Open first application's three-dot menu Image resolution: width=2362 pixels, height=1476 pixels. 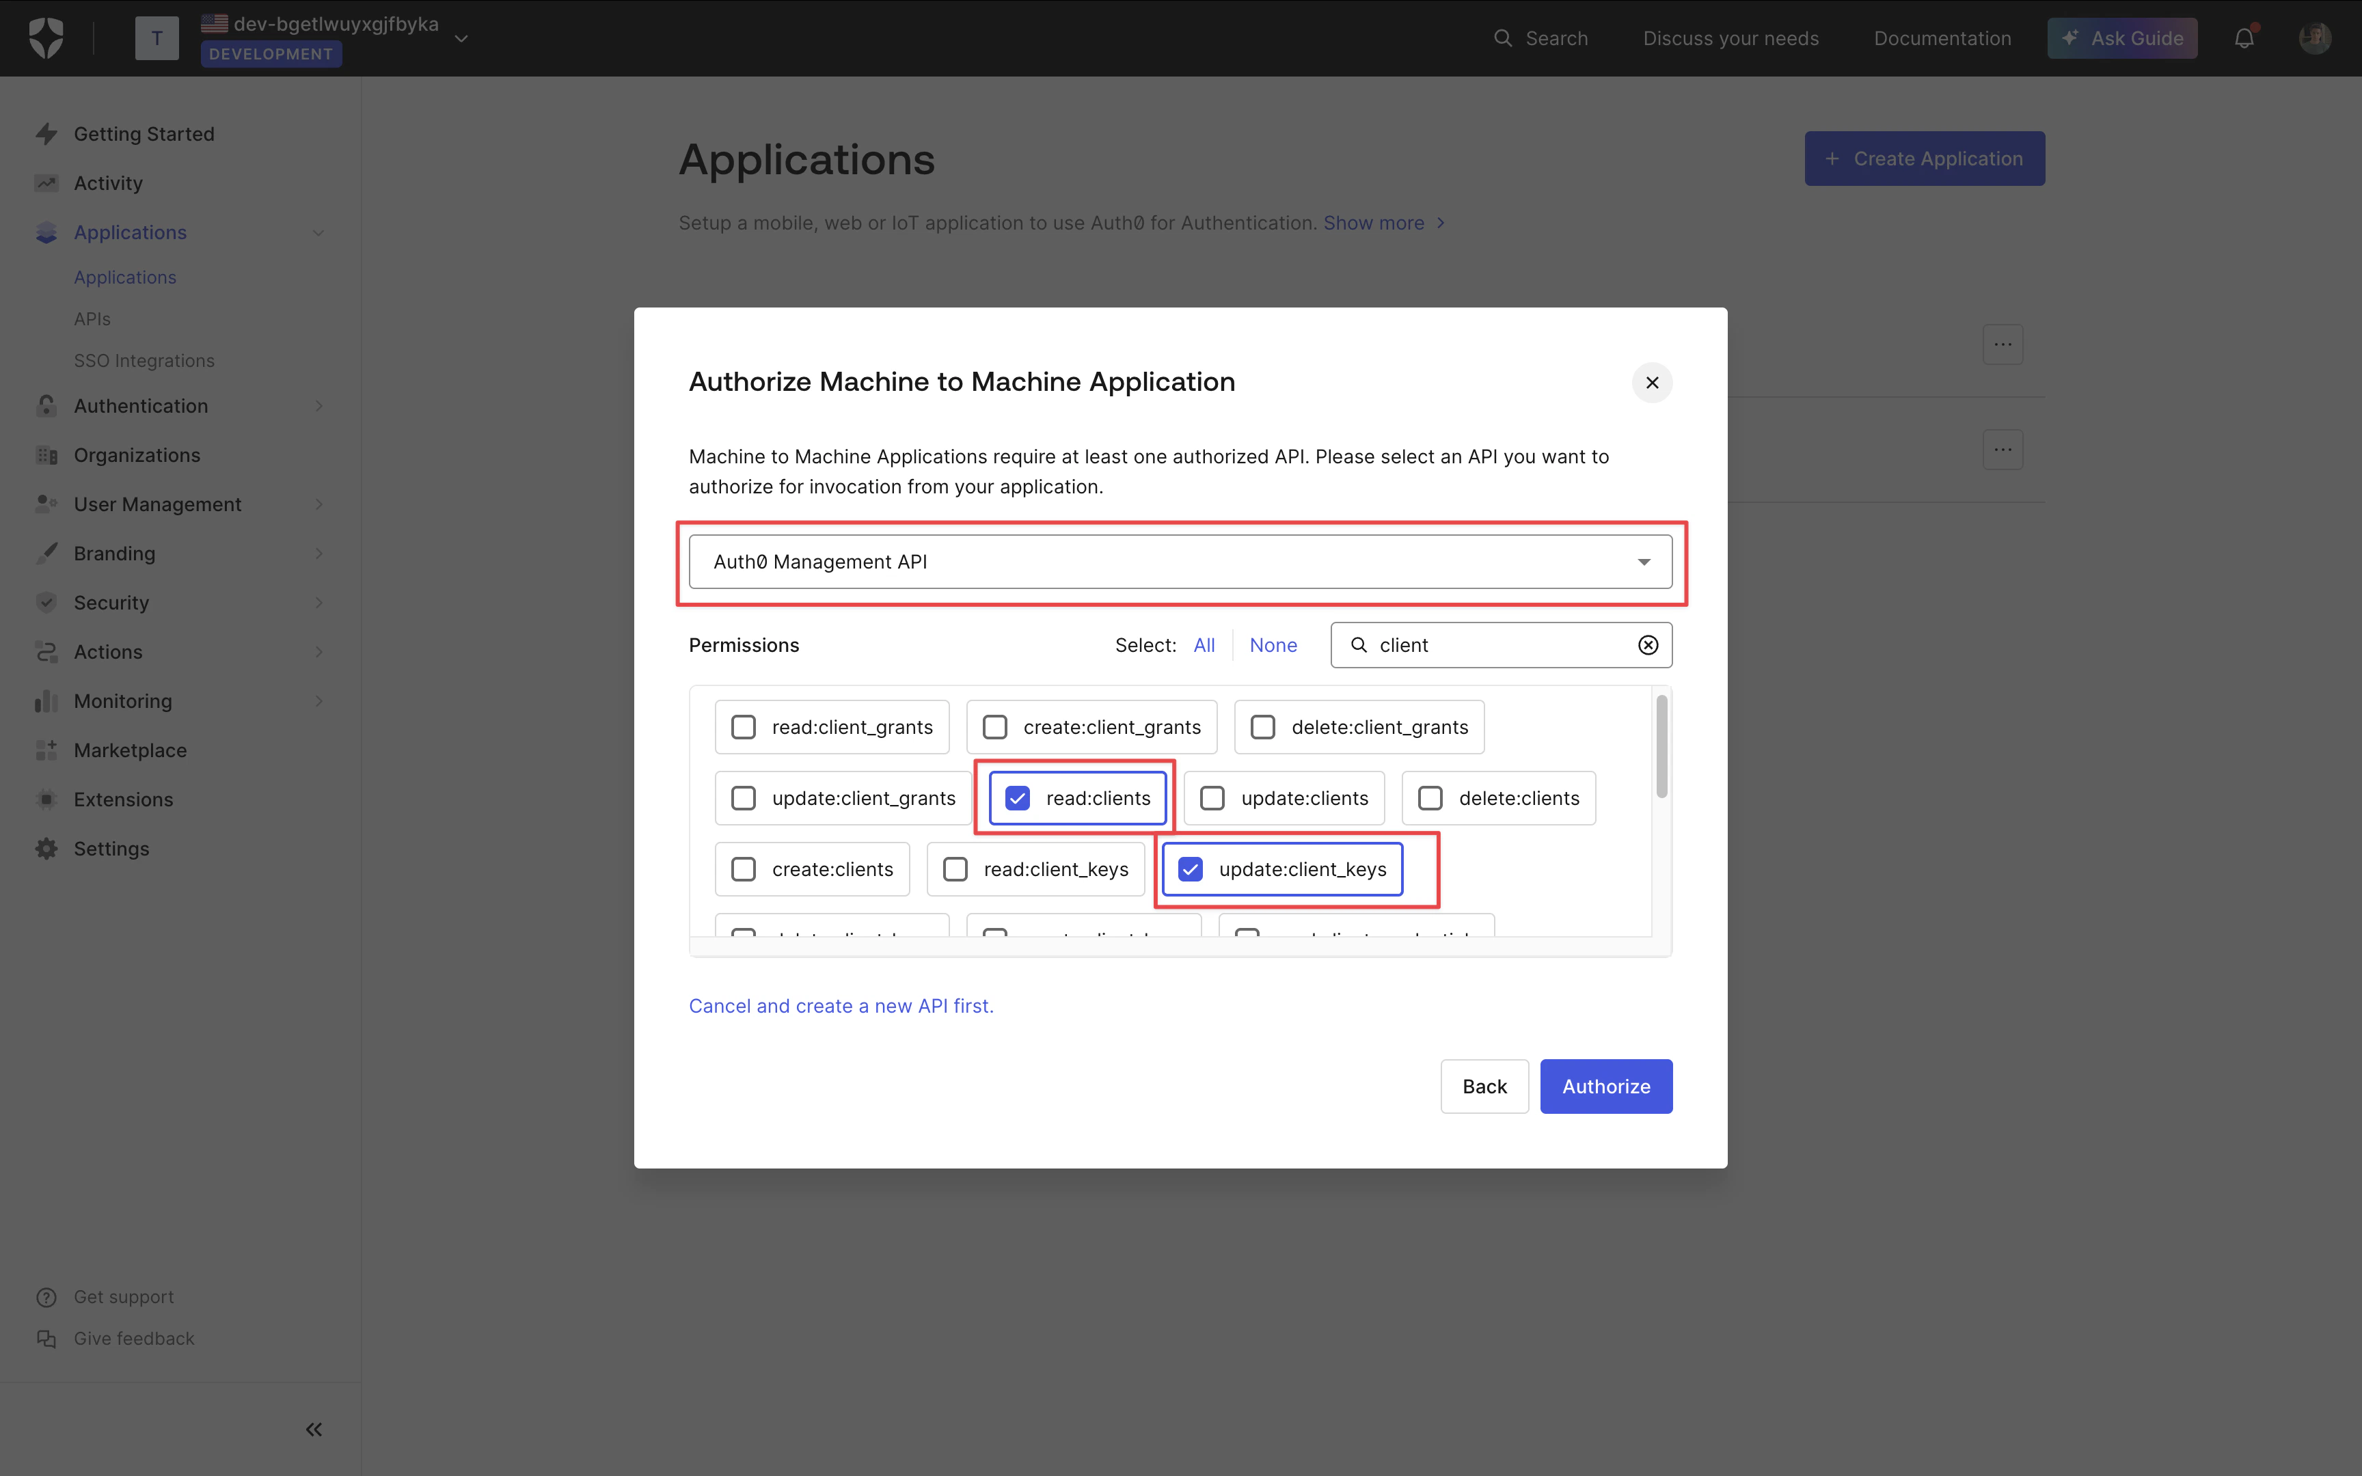(2003, 344)
